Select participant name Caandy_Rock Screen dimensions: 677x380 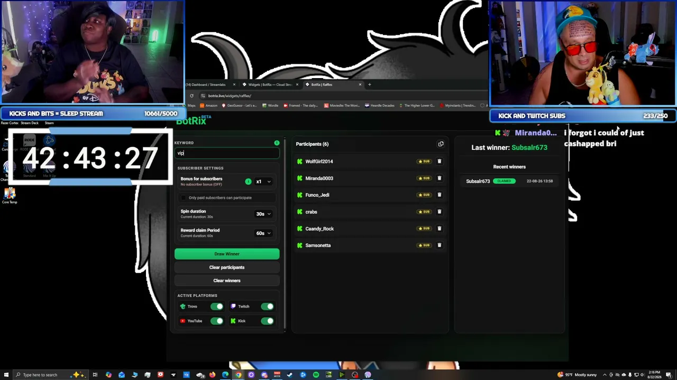point(319,229)
